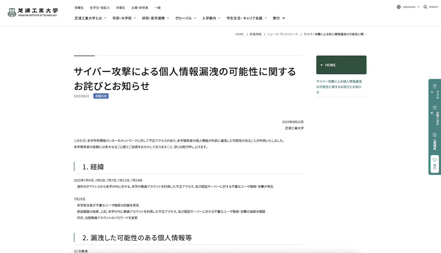Click the line 2025年8月22日 above 芝浦工業大学
Image resolution: width=441 pixels, height=253 pixels.
pos(293,122)
